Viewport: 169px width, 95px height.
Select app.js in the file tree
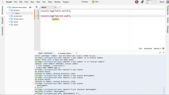(x=17, y=13)
